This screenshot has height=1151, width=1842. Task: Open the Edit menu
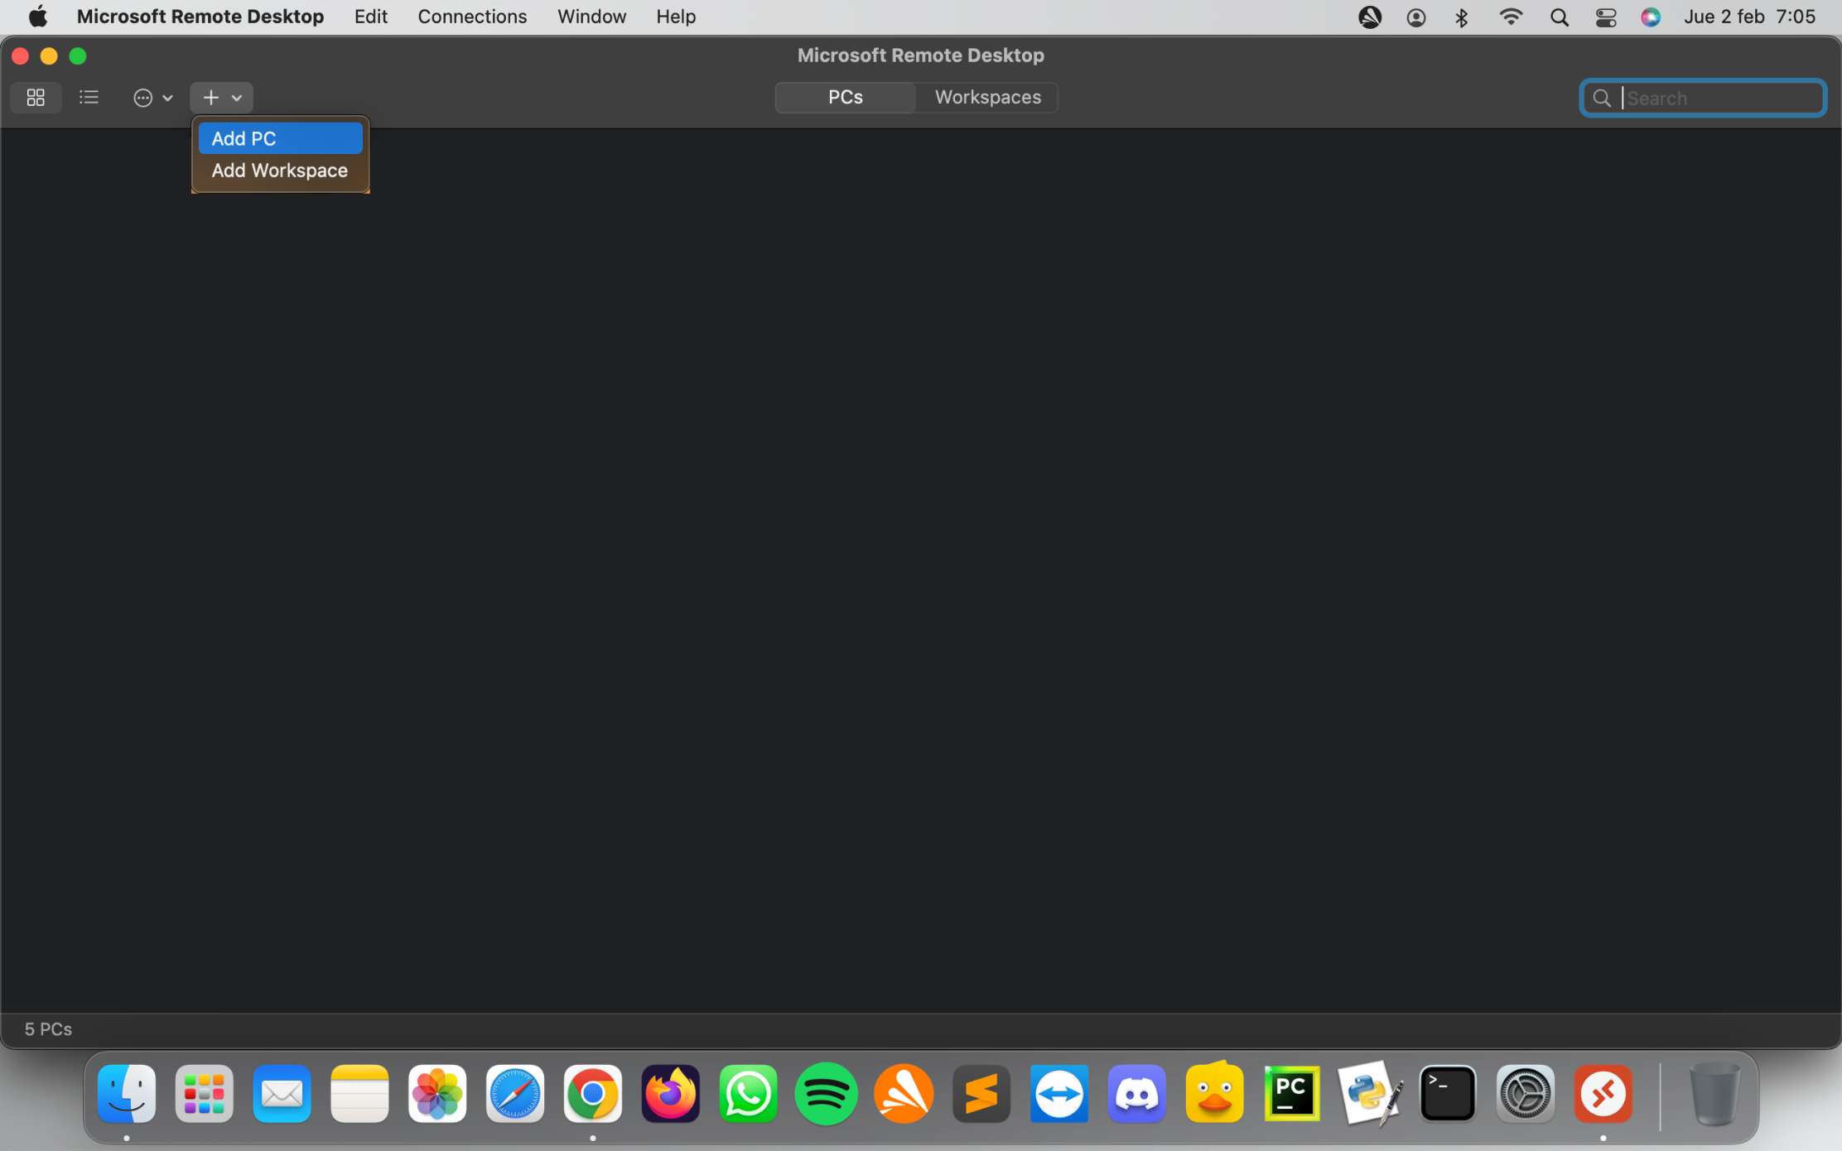(x=370, y=17)
